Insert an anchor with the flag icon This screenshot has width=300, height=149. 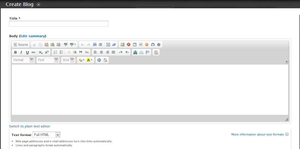[147, 53]
